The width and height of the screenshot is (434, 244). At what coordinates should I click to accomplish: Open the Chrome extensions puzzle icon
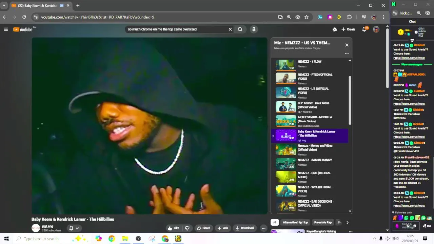[x=350, y=17]
